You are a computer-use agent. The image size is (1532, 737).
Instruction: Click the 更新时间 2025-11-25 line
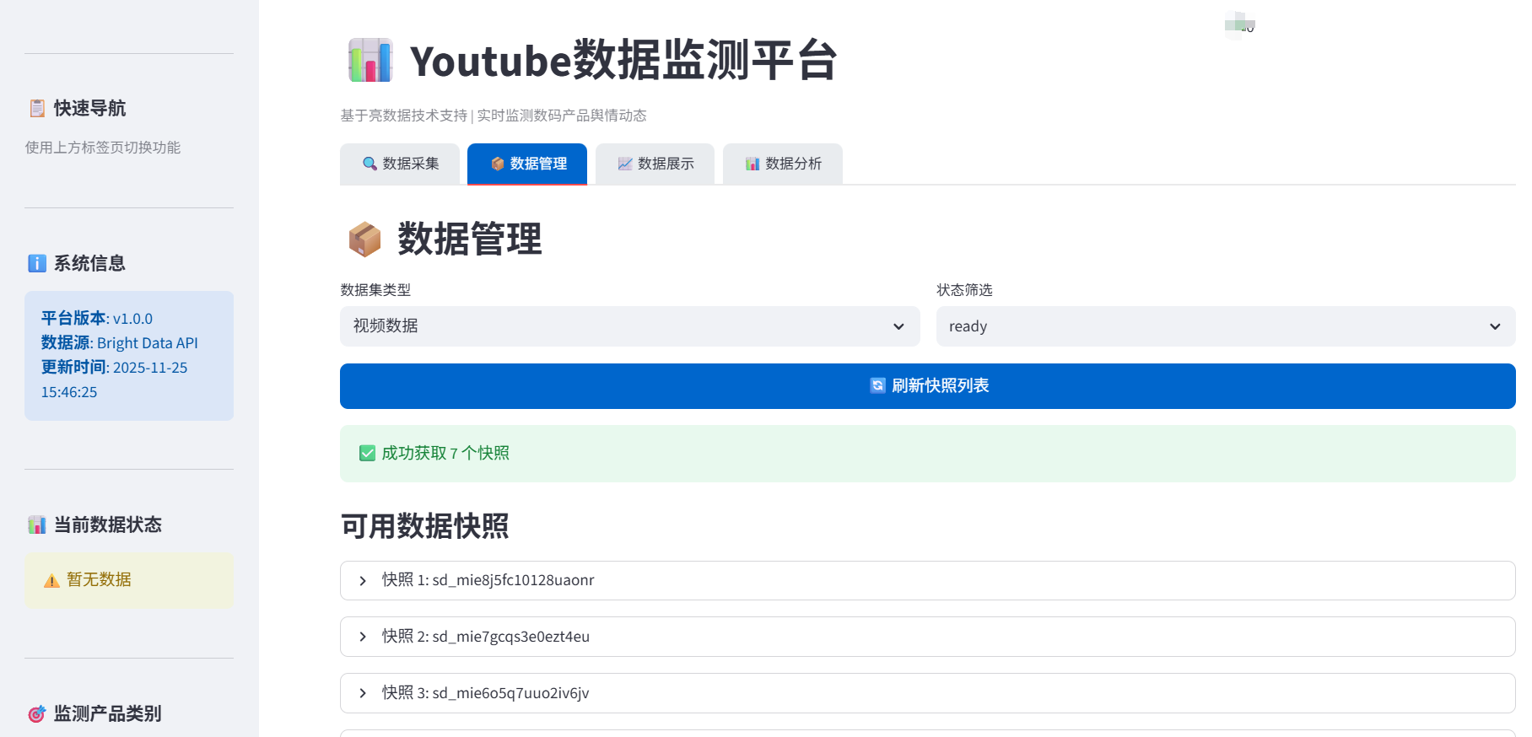(x=115, y=367)
